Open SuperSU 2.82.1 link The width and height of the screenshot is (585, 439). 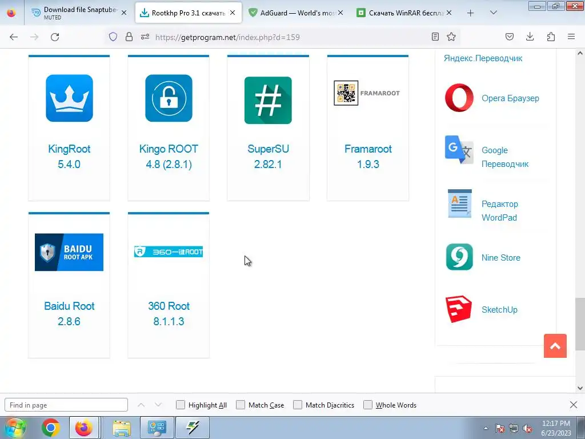pos(268,157)
